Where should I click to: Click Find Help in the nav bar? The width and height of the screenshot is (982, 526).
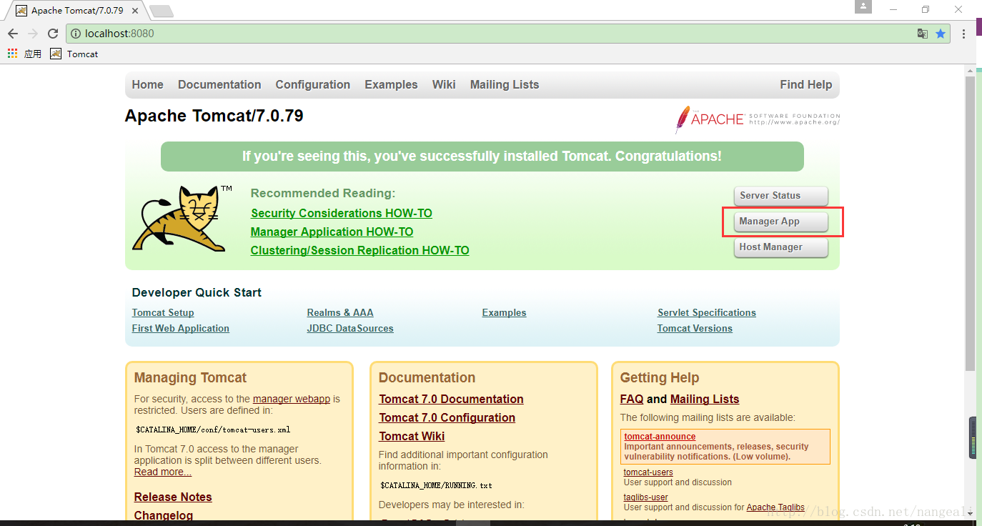click(x=806, y=84)
